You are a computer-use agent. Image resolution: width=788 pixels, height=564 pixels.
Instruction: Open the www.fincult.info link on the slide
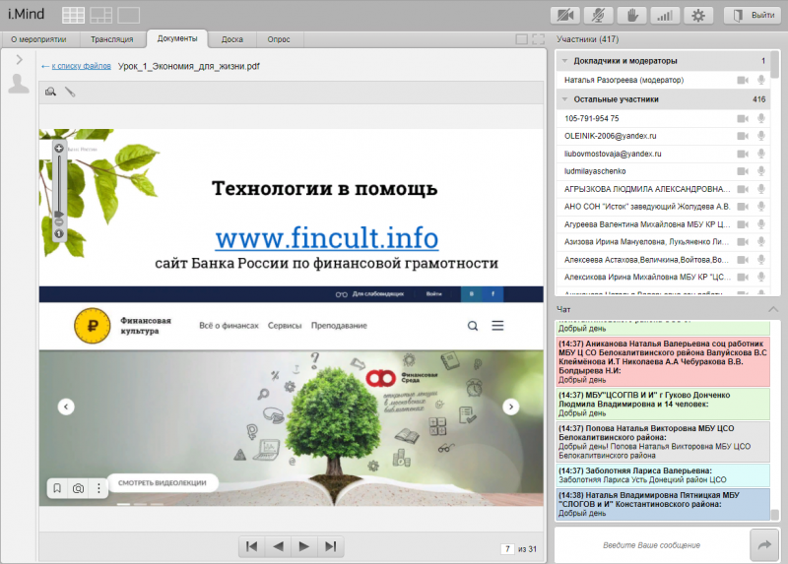point(327,237)
